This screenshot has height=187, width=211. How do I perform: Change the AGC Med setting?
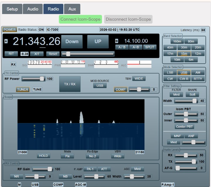click(137, 169)
